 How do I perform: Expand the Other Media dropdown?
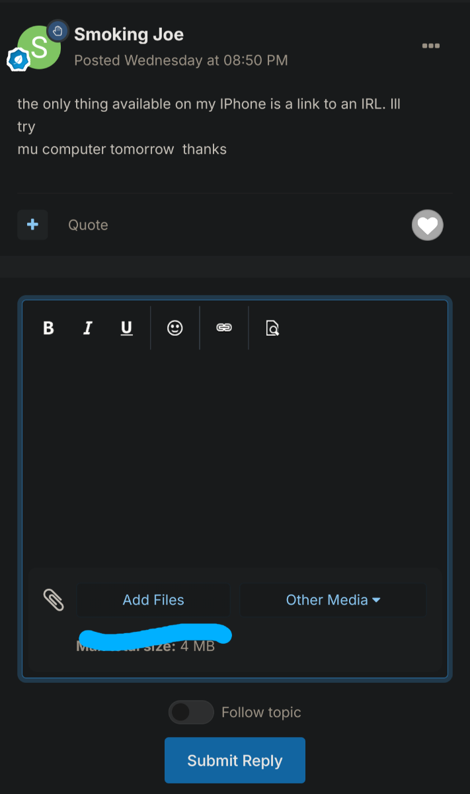(333, 599)
